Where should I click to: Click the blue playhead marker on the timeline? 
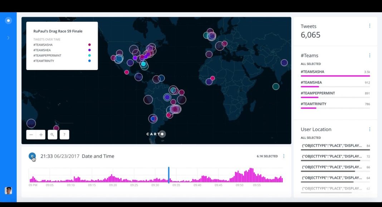click(168, 175)
